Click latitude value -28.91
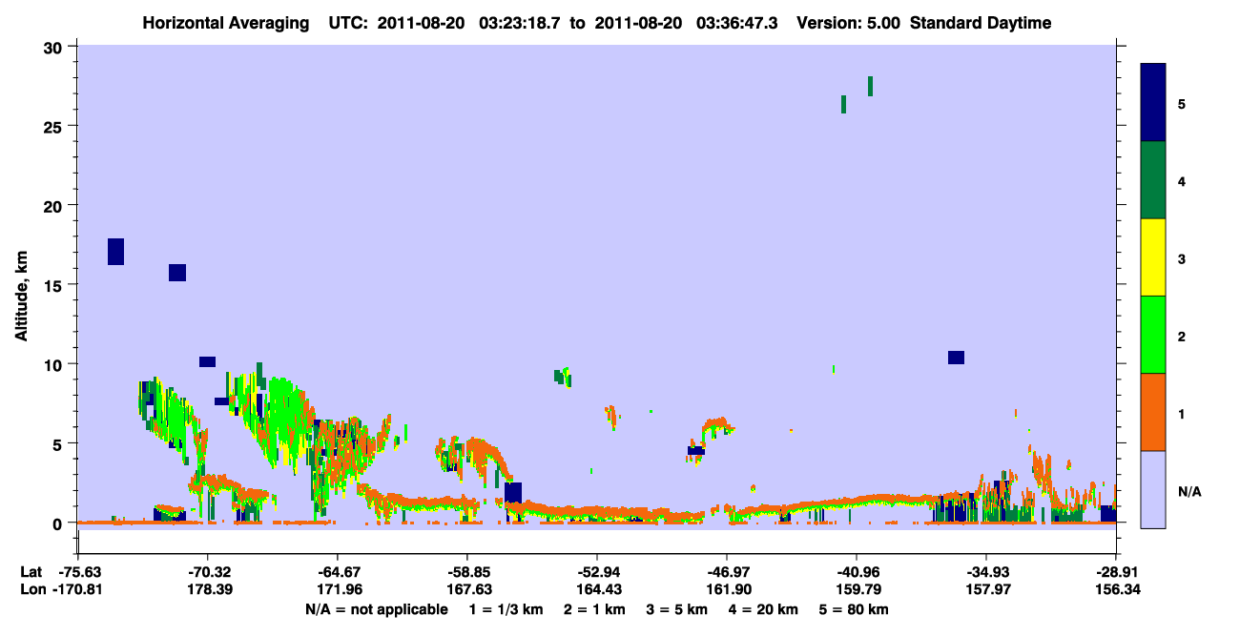 coord(1115,572)
